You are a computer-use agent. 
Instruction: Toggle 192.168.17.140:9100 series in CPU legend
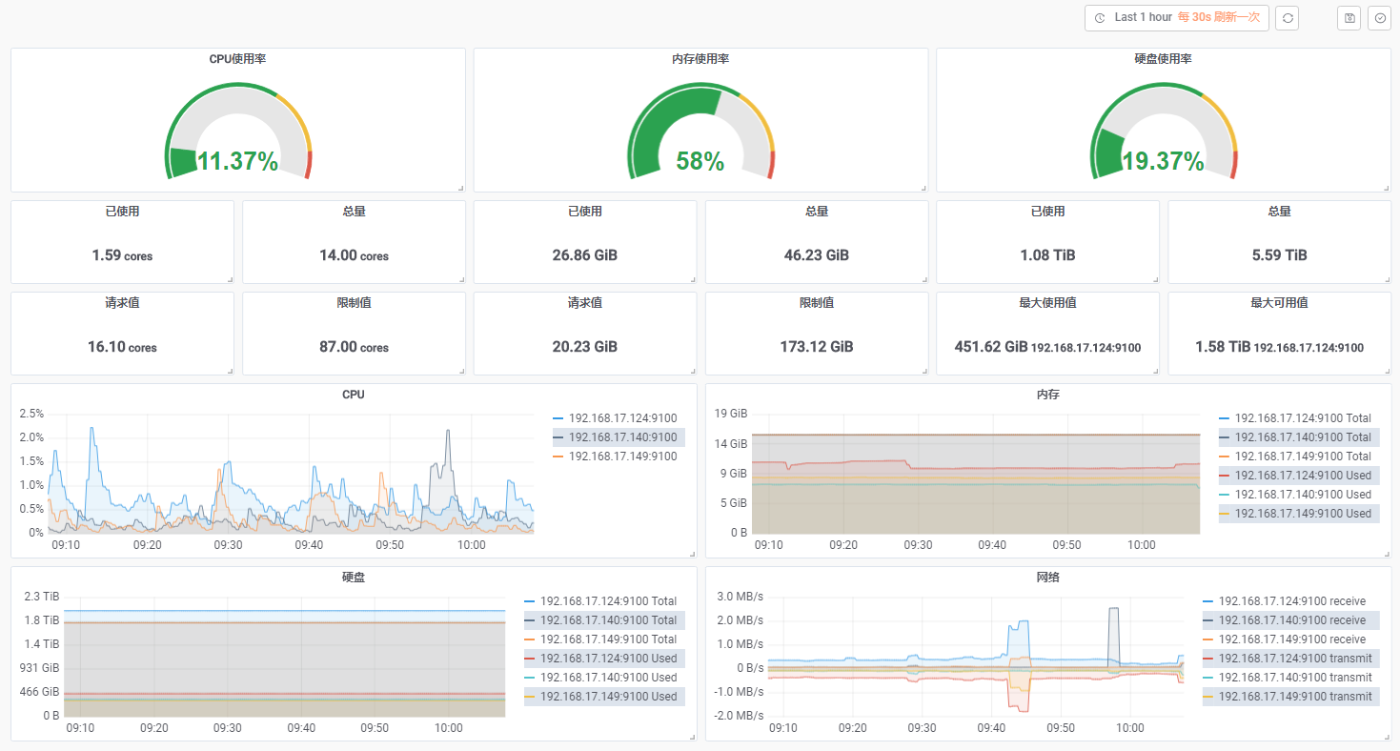(622, 437)
